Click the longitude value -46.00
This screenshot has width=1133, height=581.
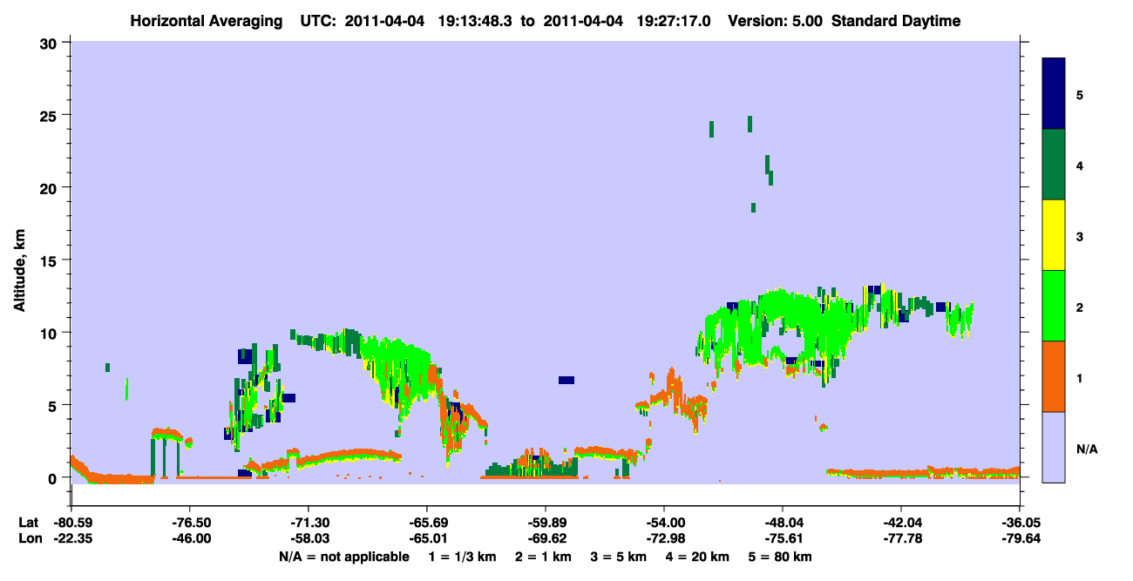pos(191,539)
